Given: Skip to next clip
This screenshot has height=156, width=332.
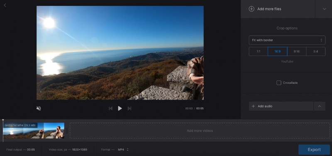Looking at the screenshot, I should point(129,108).
